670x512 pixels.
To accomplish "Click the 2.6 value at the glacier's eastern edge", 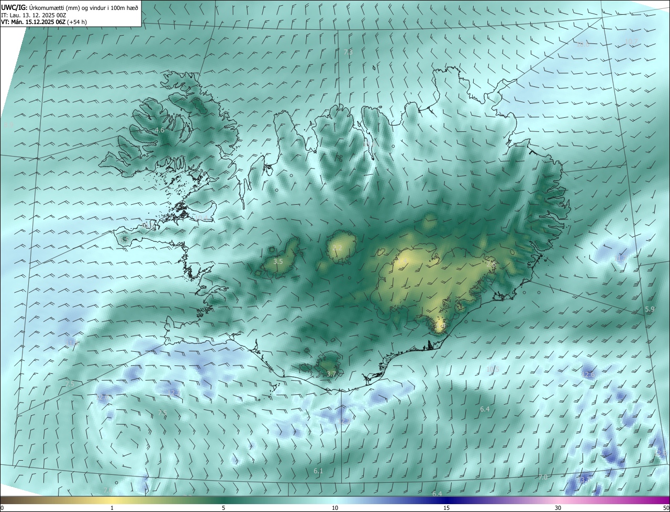I will click(x=491, y=264).
